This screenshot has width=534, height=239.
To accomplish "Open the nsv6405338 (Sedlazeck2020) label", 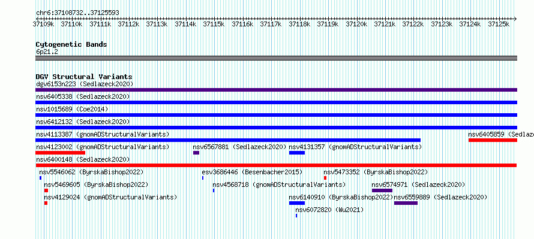I will (x=83, y=96).
